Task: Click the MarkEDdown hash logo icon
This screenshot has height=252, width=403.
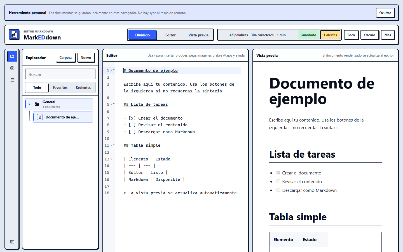Action: pyautogui.click(x=14, y=35)
